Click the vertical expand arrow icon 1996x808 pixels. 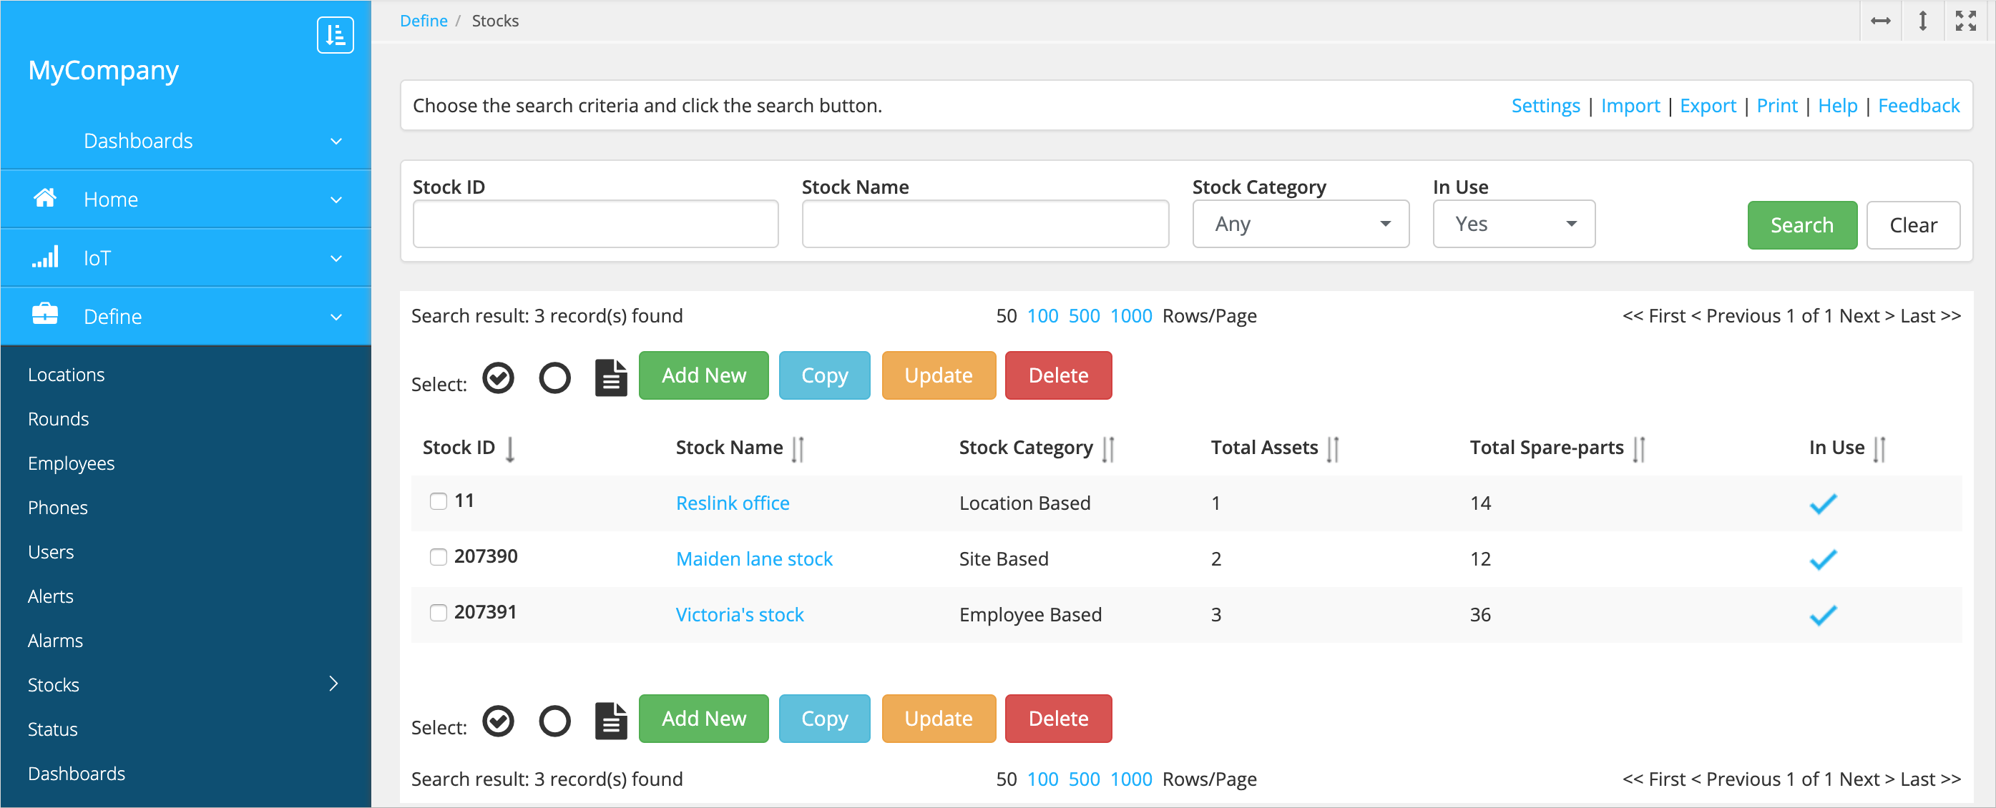pyautogui.click(x=1922, y=21)
